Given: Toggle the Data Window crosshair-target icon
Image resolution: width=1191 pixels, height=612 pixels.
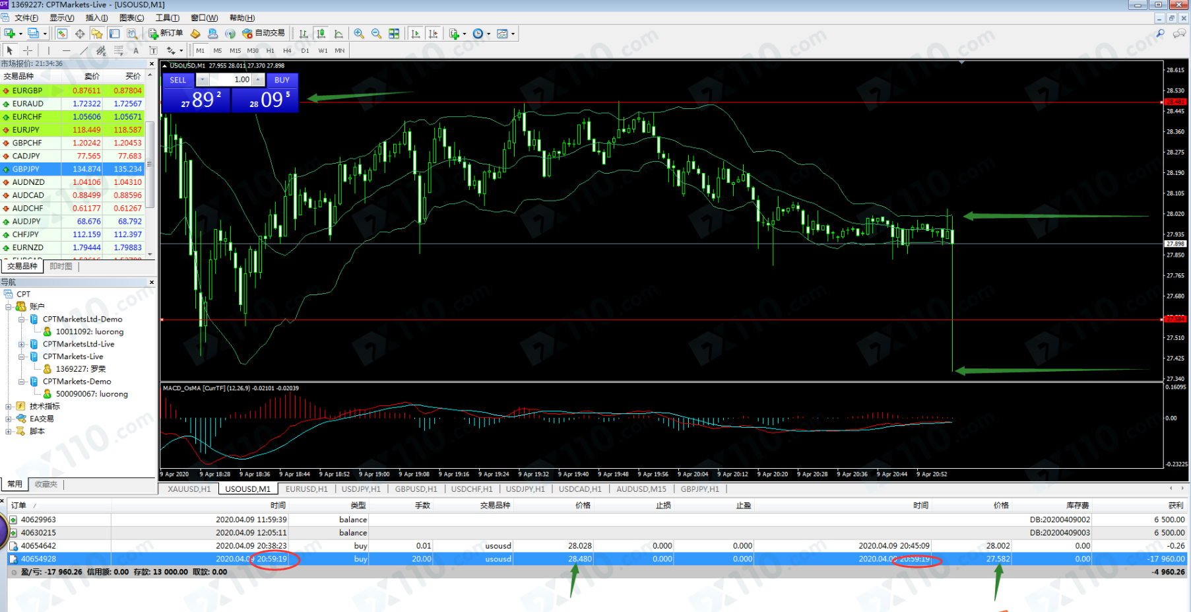Looking at the screenshot, I should [x=80, y=33].
